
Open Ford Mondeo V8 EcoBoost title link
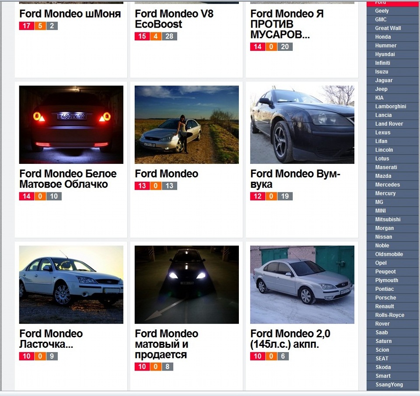coord(174,19)
